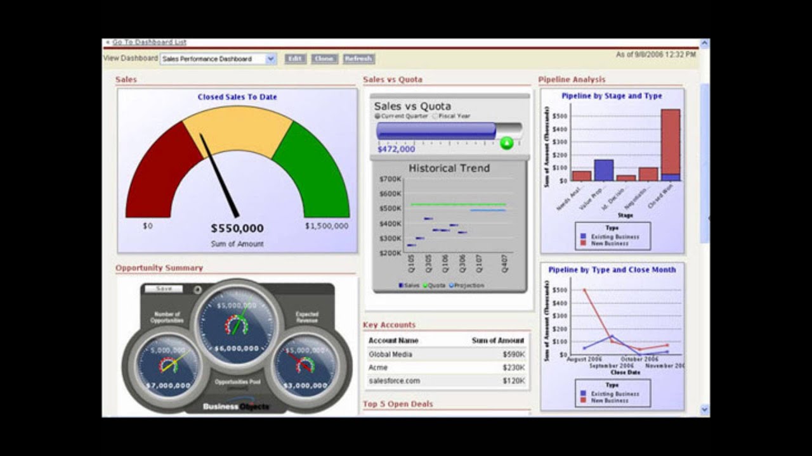Click the Business Objects logo

(236, 406)
